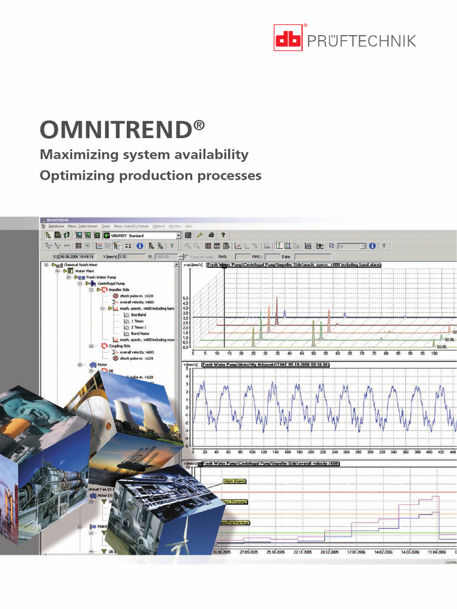This screenshot has width=457, height=609.
Task: Open the Help menu
Action: click(x=189, y=226)
